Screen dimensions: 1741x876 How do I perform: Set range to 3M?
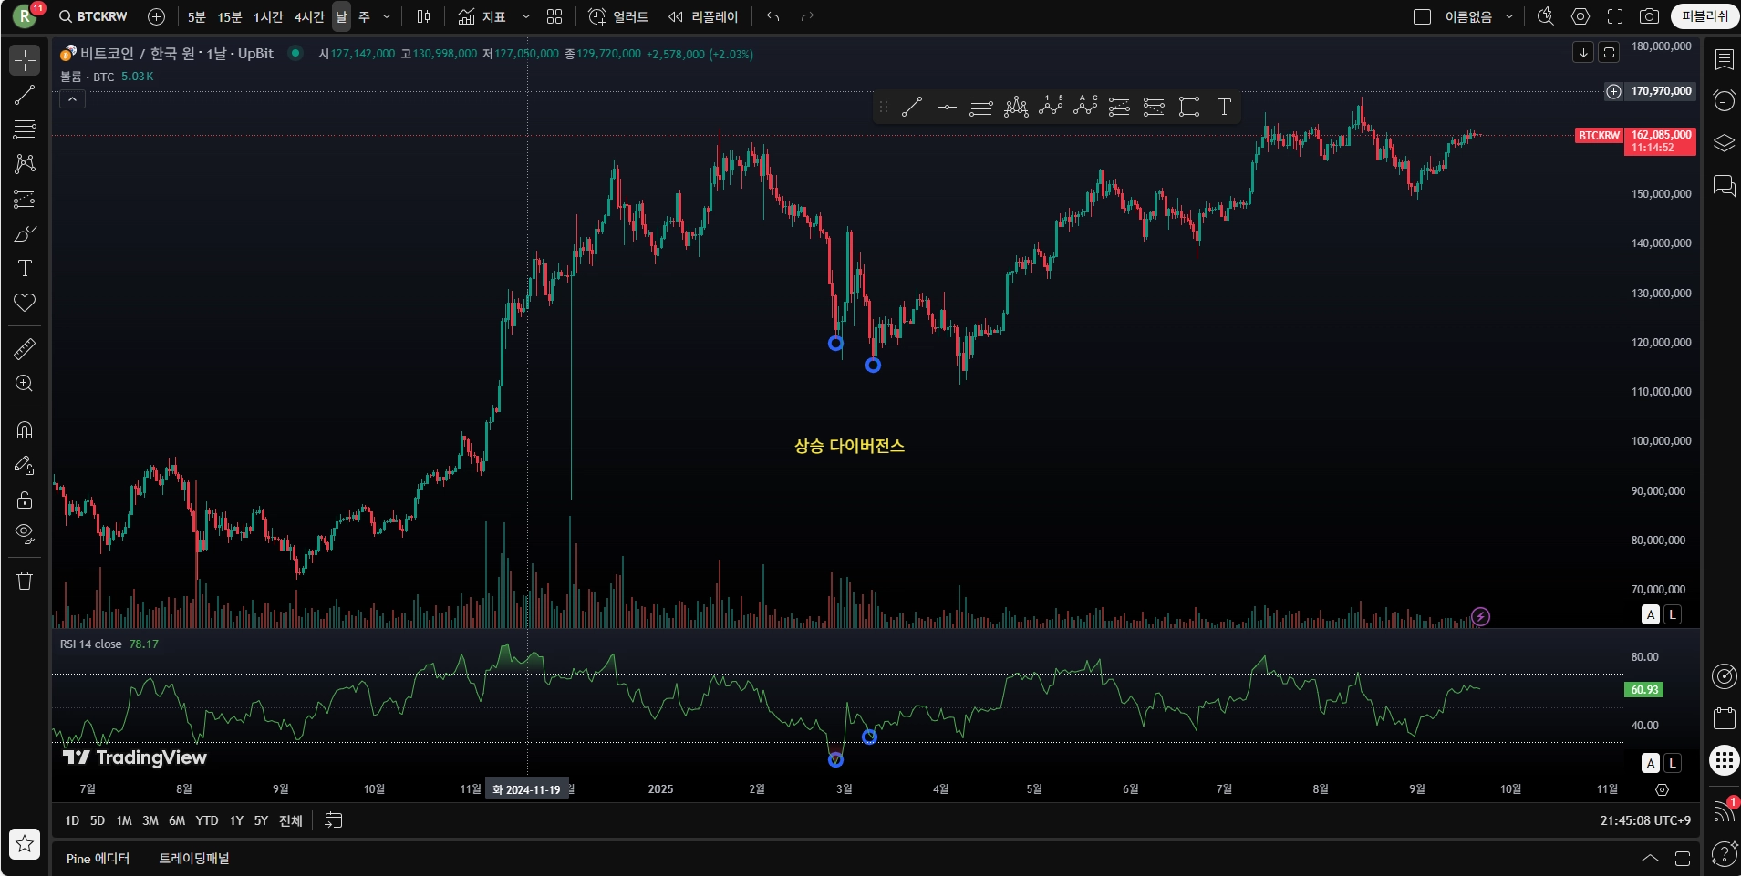click(x=150, y=820)
